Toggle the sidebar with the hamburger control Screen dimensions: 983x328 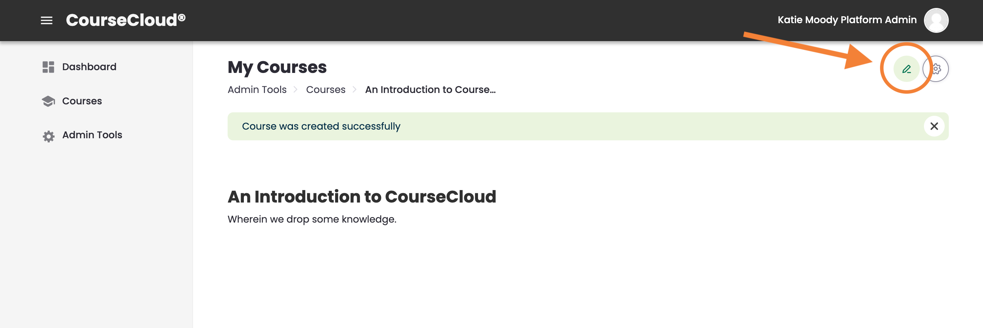pyautogui.click(x=47, y=20)
